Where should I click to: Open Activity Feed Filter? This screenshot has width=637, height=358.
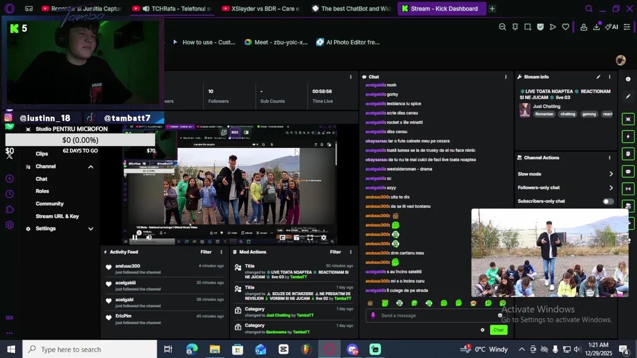point(206,252)
